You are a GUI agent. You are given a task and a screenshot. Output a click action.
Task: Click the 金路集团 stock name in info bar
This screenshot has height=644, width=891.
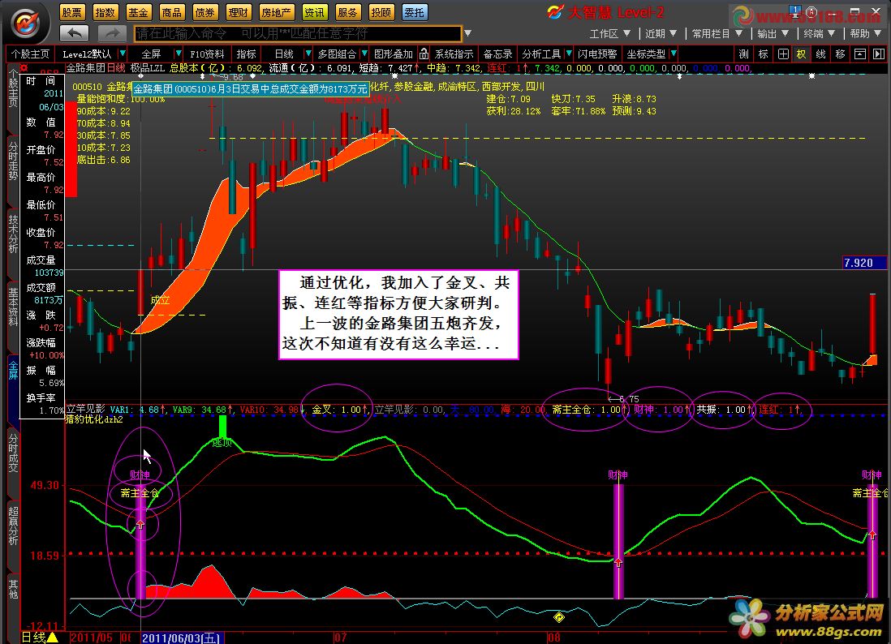click(x=86, y=68)
